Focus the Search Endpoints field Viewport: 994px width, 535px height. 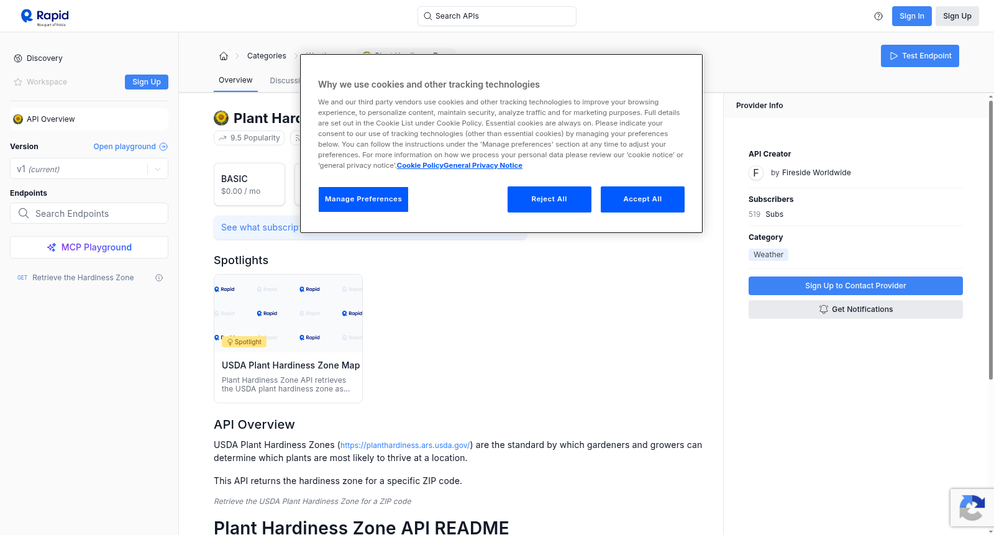pyautogui.click(x=89, y=213)
